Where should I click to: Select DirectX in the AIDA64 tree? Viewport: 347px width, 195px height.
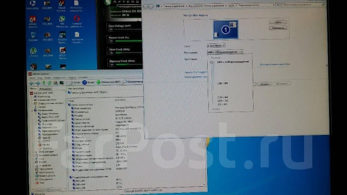41,162
